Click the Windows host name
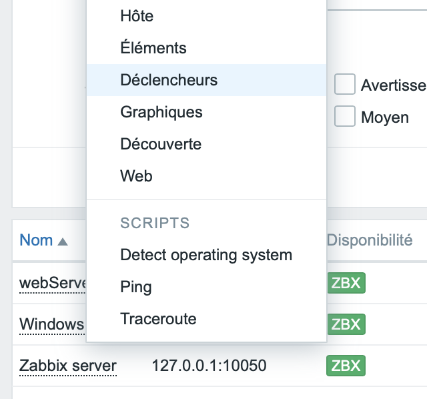 pyautogui.click(x=52, y=325)
